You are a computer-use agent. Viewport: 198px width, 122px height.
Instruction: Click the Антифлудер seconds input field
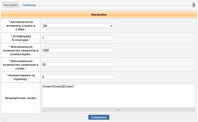78,38
